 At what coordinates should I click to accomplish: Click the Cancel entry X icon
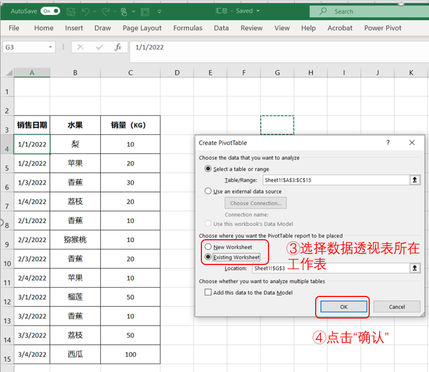(x=80, y=47)
